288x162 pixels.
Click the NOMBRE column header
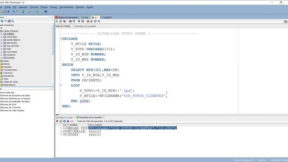coord(78,125)
